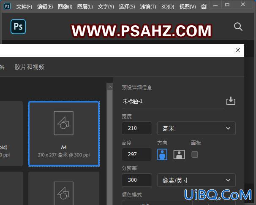Click the preset list scroll-up arrow
256x205 pixels.
[x=110, y=87]
